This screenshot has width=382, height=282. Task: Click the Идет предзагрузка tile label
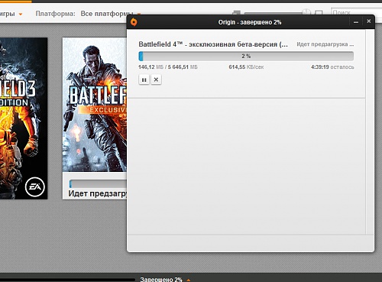(x=97, y=194)
